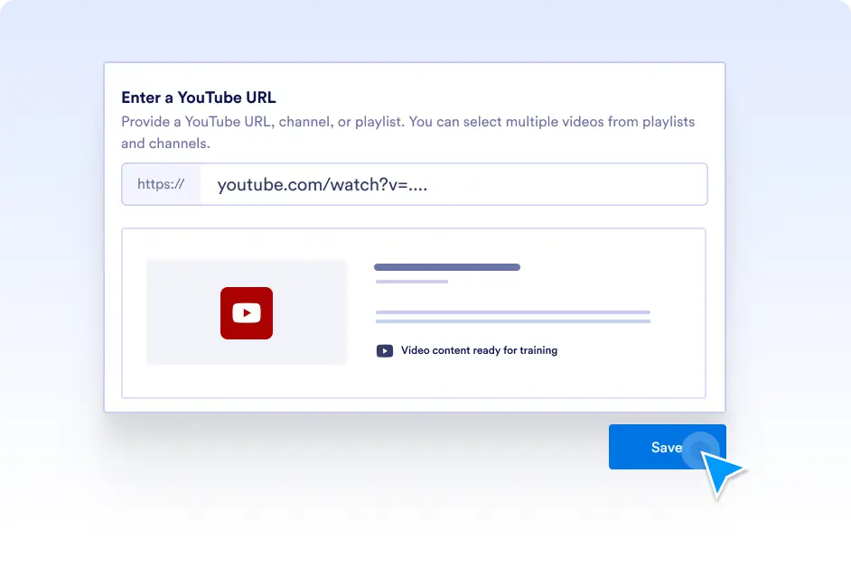The height and width of the screenshot is (566, 851).
Task: Click the https:// prefix label
Action: point(161,184)
